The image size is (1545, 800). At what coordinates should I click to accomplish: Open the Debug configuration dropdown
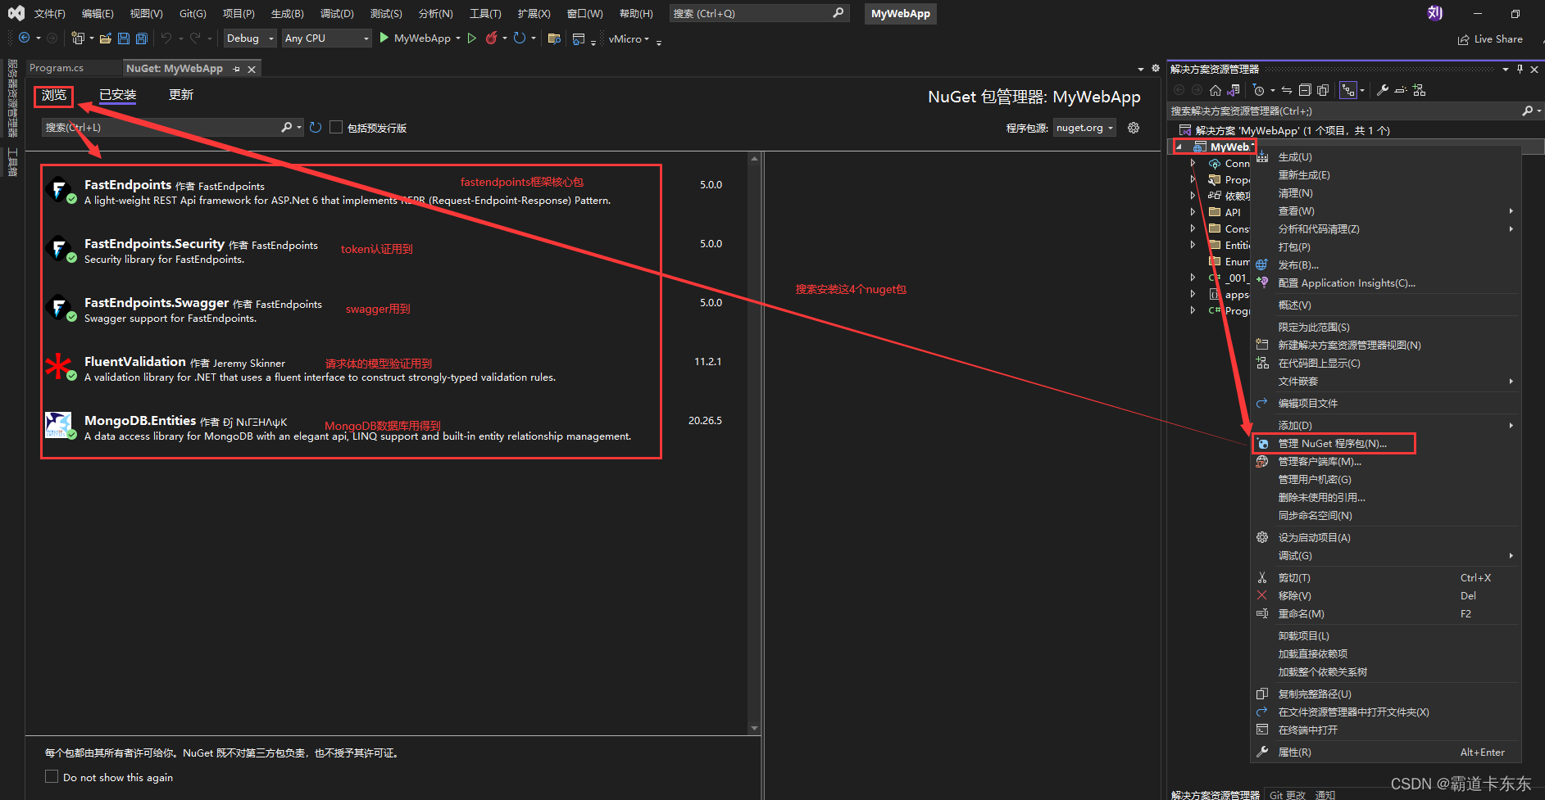click(250, 38)
